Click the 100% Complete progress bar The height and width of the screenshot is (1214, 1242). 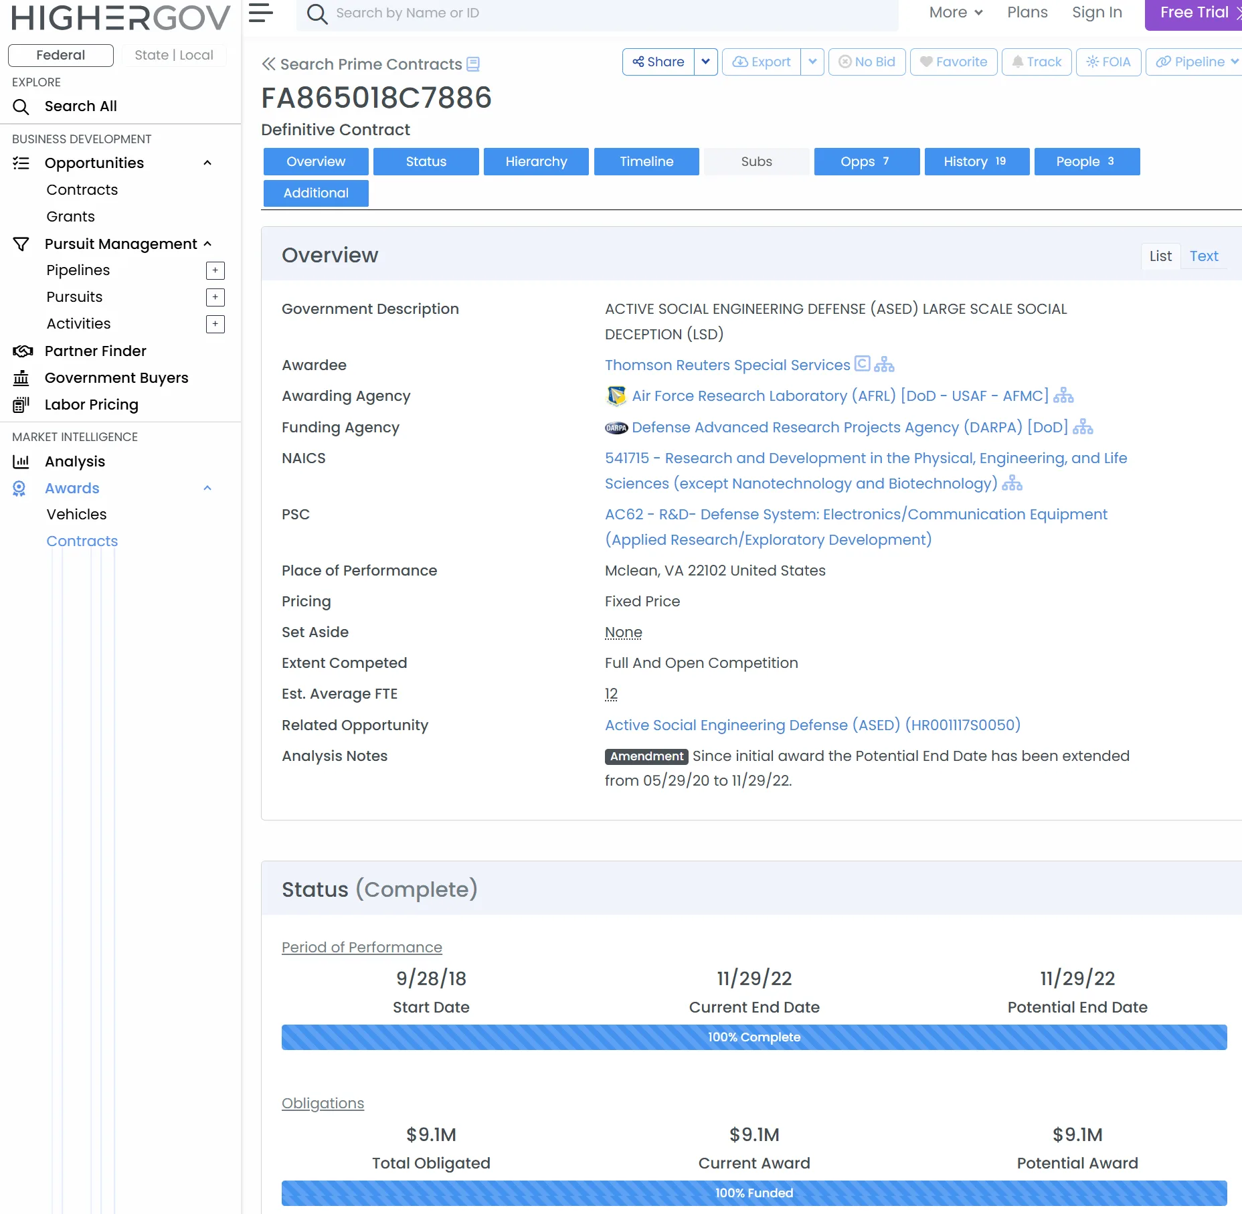pyautogui.click(x=753, y=1037)
